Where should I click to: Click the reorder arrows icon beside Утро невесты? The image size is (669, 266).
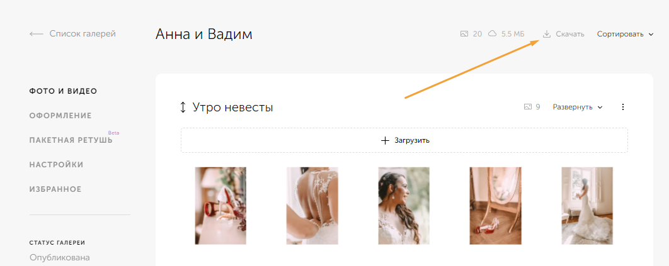point(183,108)
